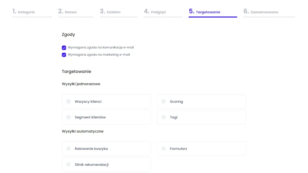Image resolution: width=308 pixels, height=173 pixels.
Task: Click the label 'Wymagana zgoda na marketing e-mail'
Action: tap(99, 55)
